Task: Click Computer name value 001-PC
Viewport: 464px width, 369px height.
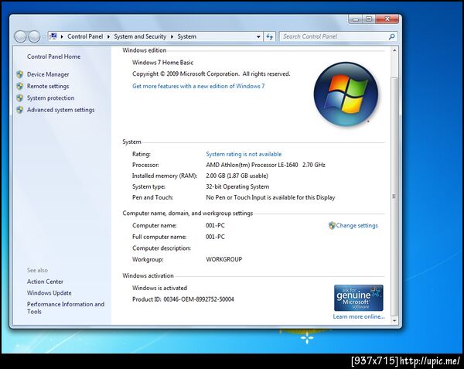Action: pyautogui.click(x=215, y=225)
